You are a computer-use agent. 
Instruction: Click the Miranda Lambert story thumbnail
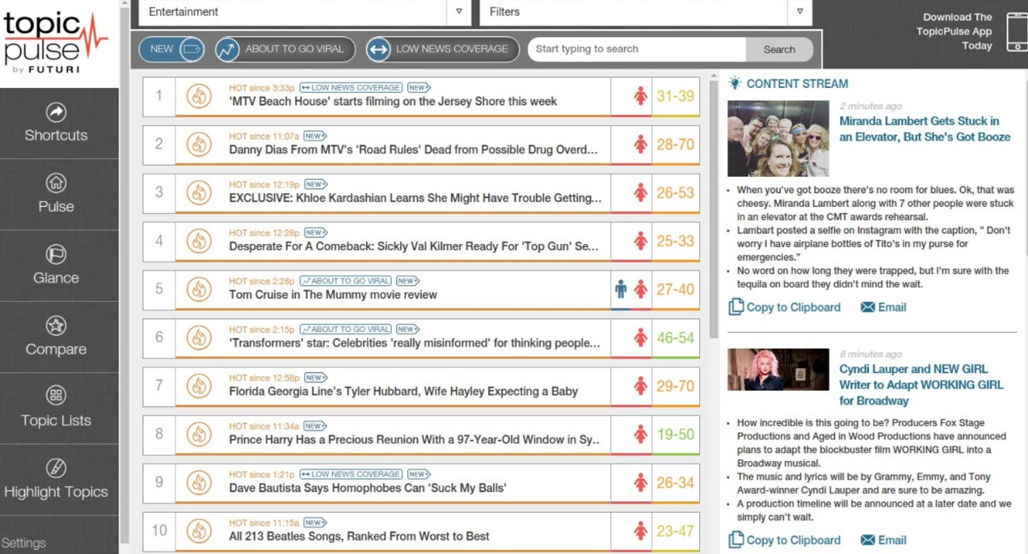[x=777, y=137]
